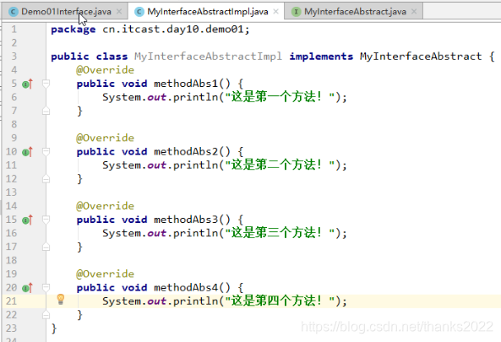Click @Override annotation on line 19
Screen dimensions: 501x342
coord(105,274)
